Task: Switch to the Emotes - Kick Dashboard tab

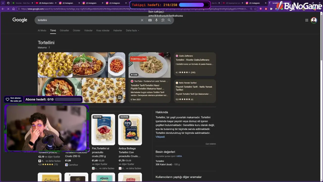Action: click(22, 3)
